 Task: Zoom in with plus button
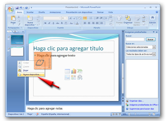149,114
